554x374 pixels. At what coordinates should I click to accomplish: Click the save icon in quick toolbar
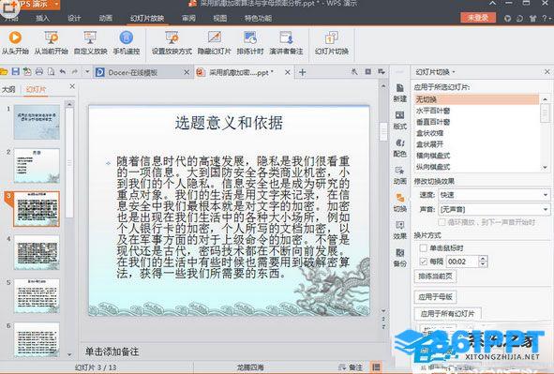click(16, 72)
